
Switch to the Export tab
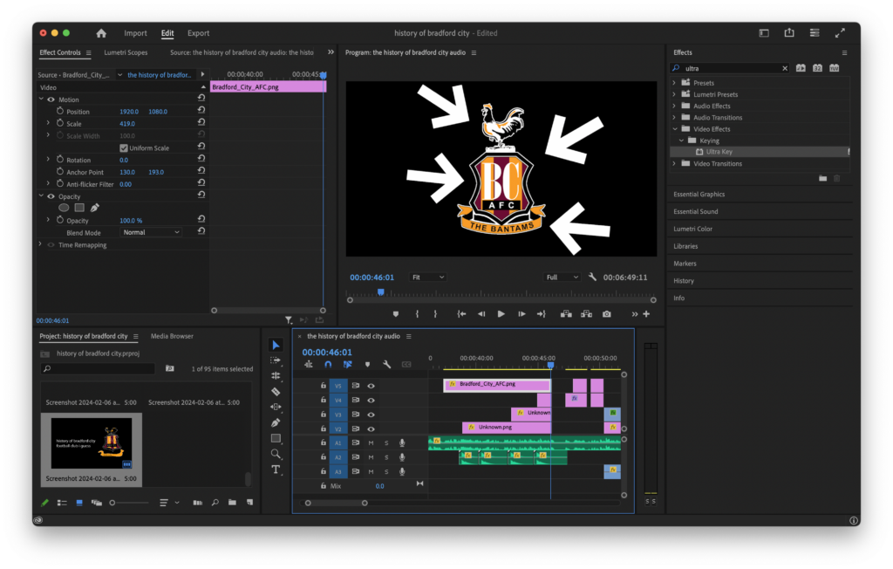[198, 33]
